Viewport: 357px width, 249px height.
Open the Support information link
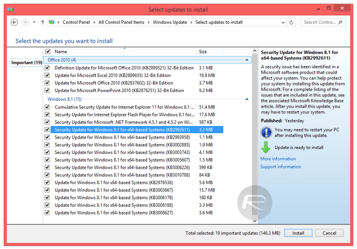[280, 166]
